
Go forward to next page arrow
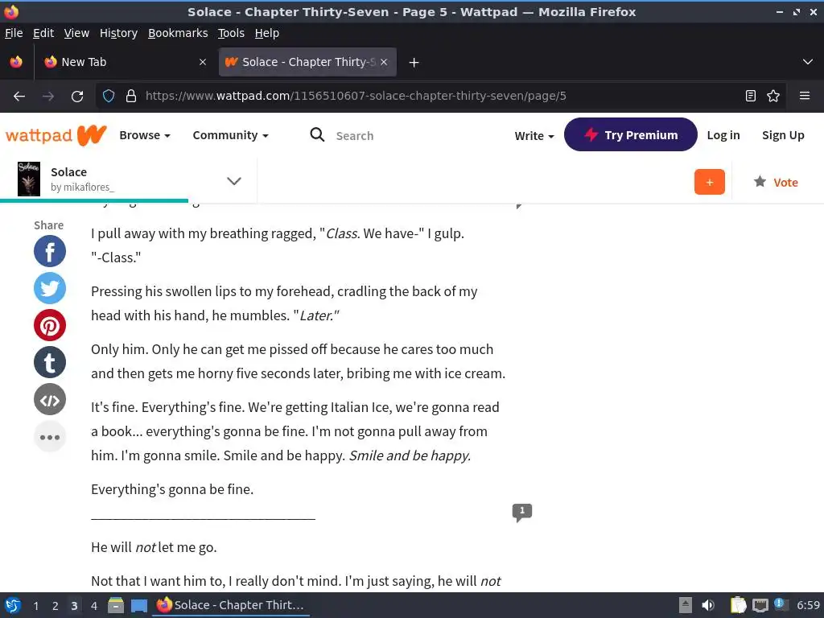click(x=48, y=97)
